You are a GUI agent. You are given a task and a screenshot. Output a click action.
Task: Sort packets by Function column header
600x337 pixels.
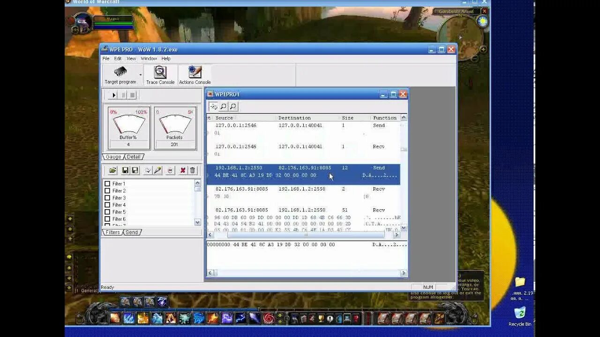click(x=385, y=118)
